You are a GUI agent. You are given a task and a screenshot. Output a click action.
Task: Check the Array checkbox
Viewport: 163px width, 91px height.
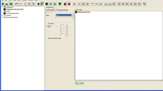tap(46, 26)
